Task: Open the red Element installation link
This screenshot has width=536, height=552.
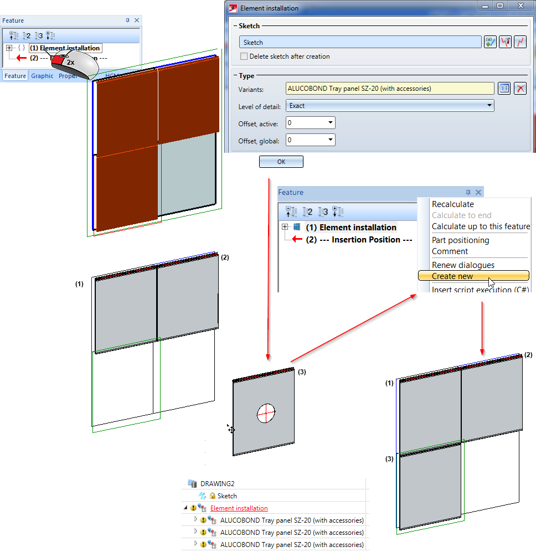Action: [x=239, y=508]
